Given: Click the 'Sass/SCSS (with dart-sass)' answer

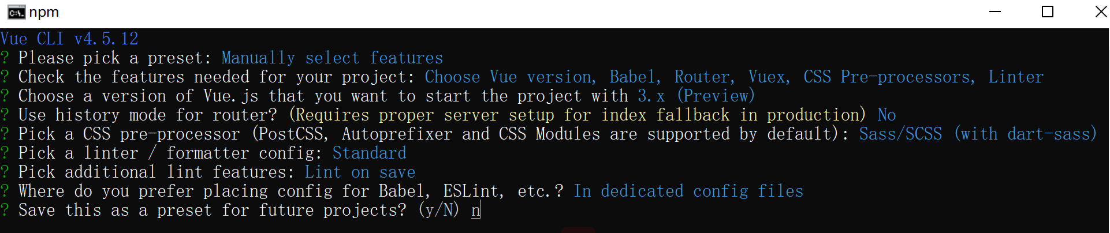Looking at the screenshot, I should point(978,134).
